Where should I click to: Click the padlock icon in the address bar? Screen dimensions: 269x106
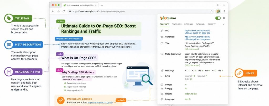tap(70, 11)
